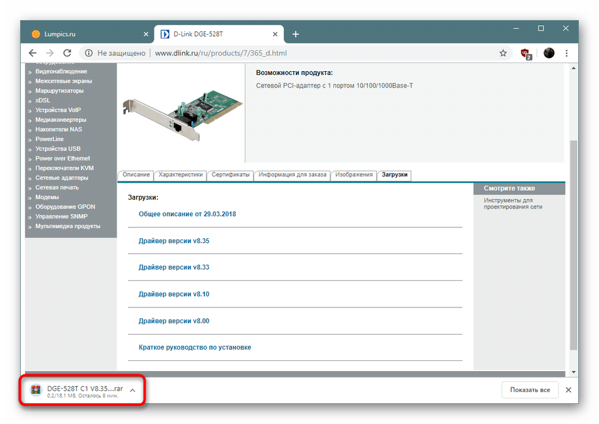Click the D-Link favicon on the active tab
This screenshot has height=424, width=599.
click(x=165, y=35)
